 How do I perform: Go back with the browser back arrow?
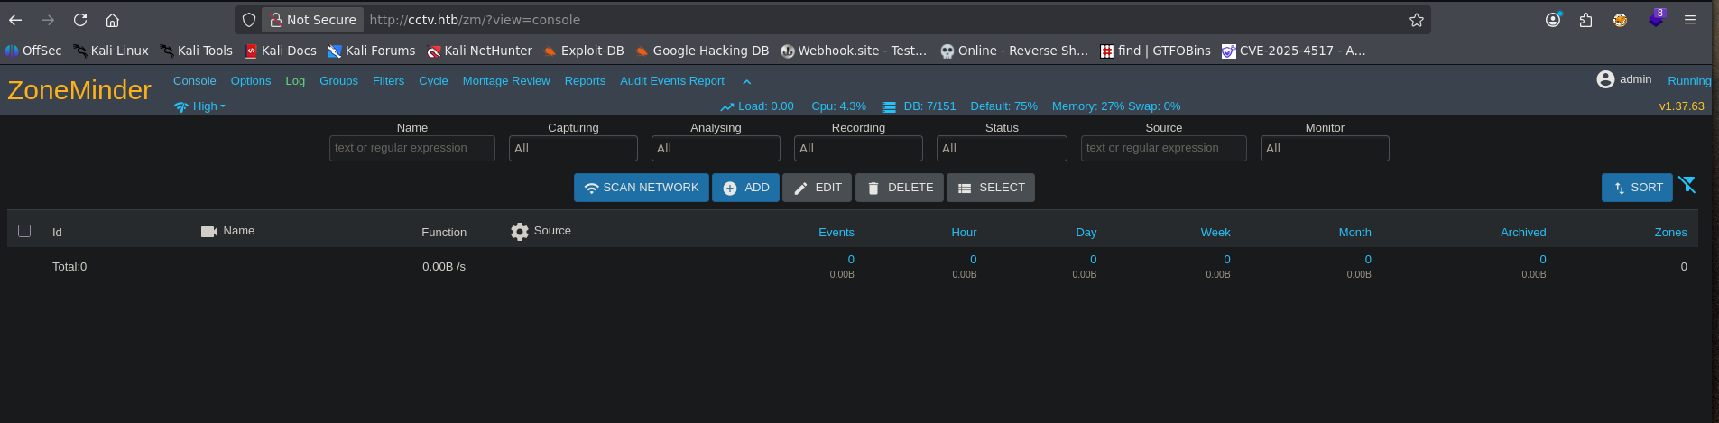coord(15,20)
